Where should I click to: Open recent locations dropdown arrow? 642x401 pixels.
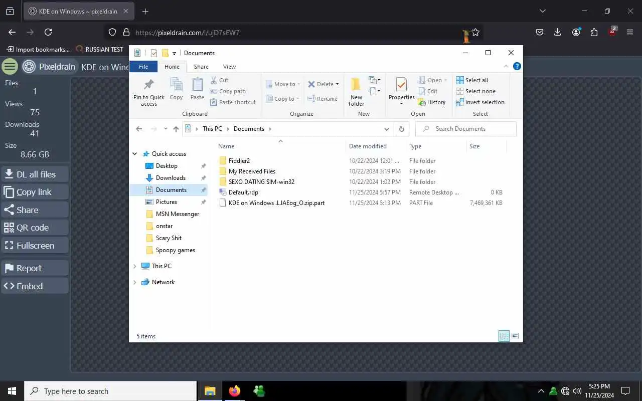[166, 129]
